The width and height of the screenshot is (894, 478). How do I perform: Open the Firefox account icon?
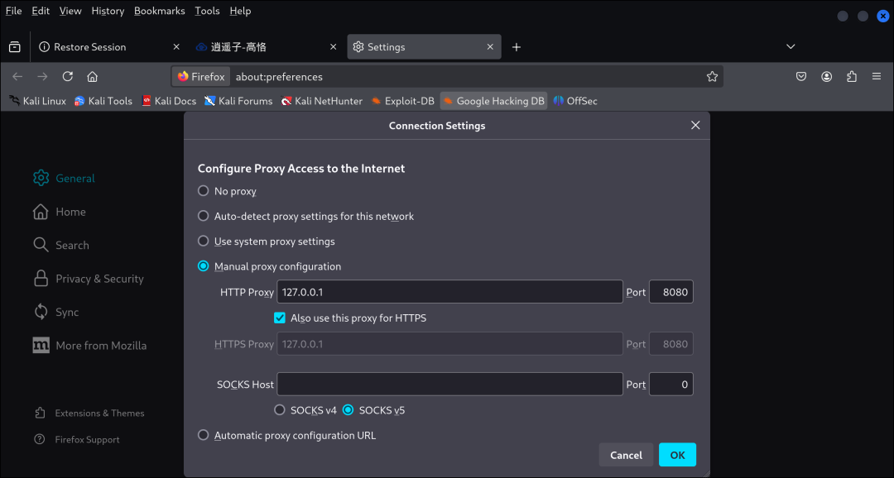(x=826, y=77)
